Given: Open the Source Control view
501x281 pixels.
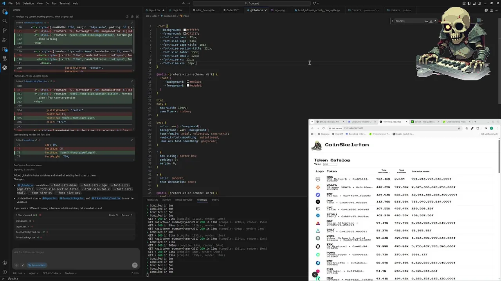Looking at the screenshot, I should coord(5,30).
